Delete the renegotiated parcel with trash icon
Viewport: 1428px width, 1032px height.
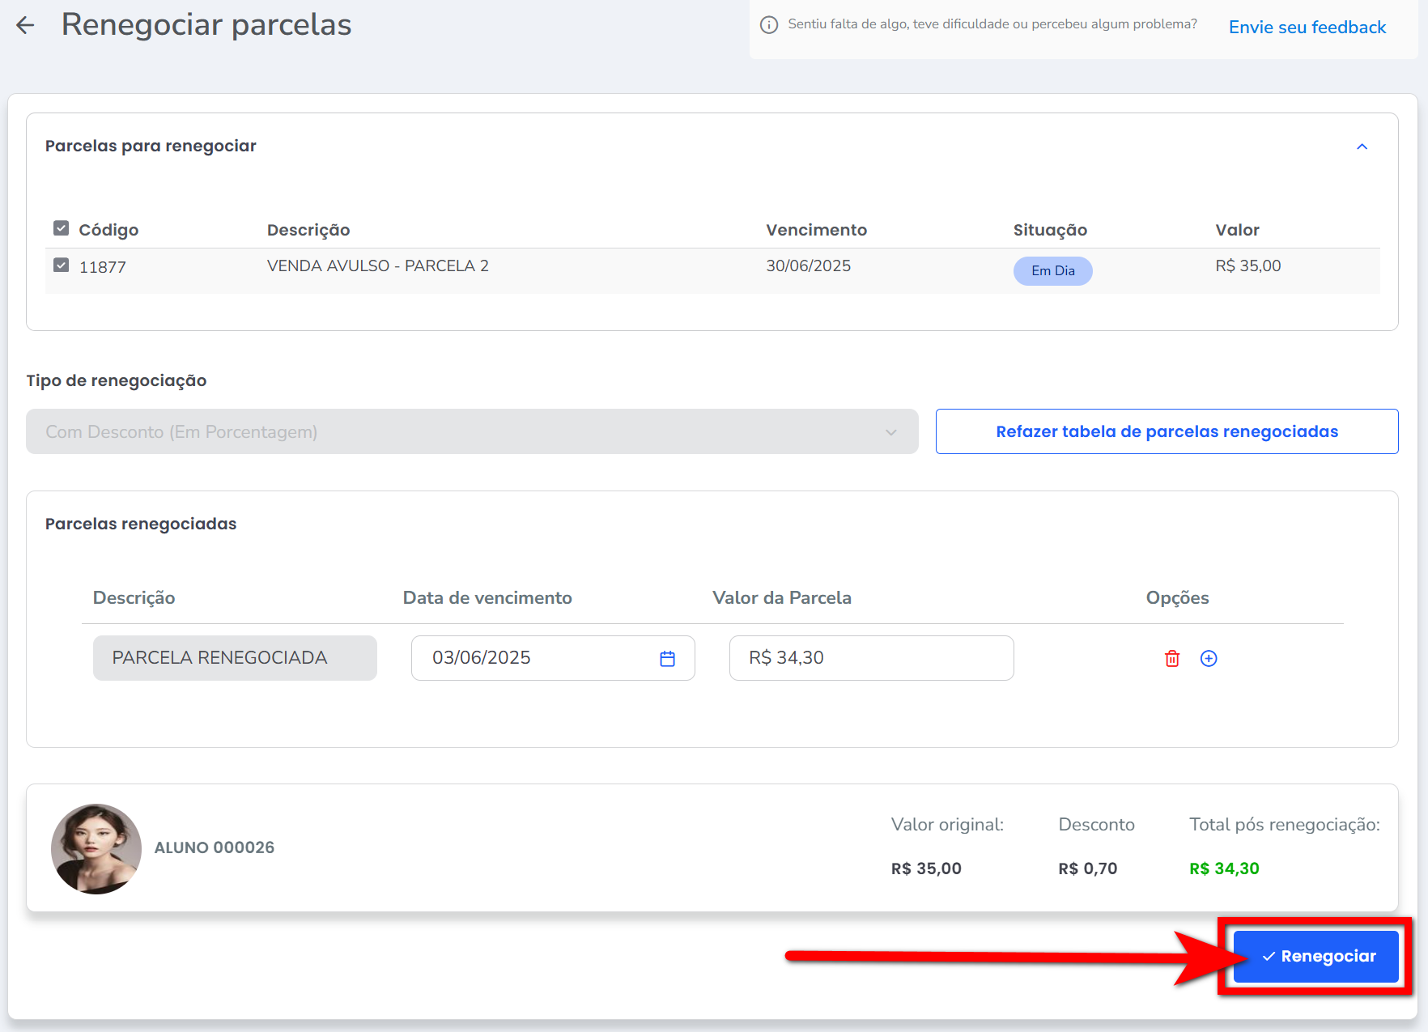[1171, 658]
